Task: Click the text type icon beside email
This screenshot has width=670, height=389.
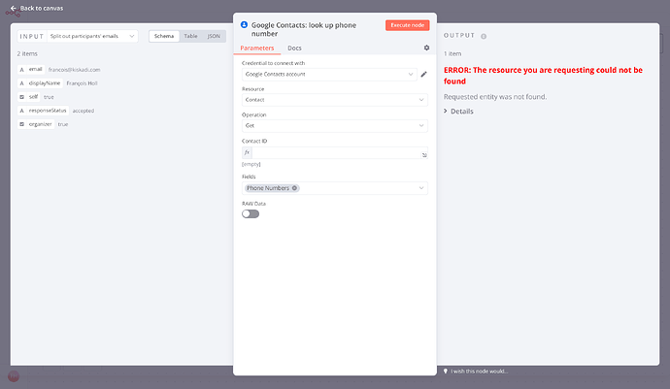Action: [21, 70]
